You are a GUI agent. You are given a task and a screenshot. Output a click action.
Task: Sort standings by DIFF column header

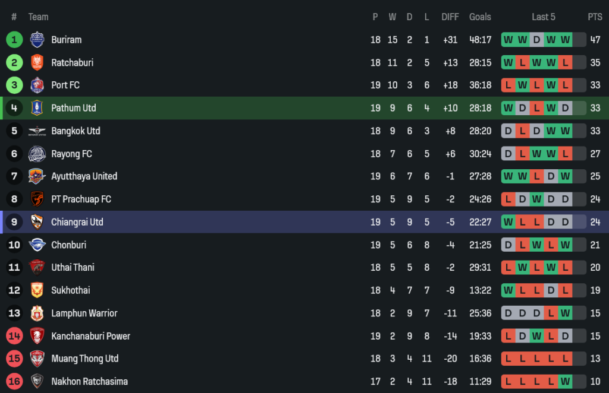click(x=450, y=17)
